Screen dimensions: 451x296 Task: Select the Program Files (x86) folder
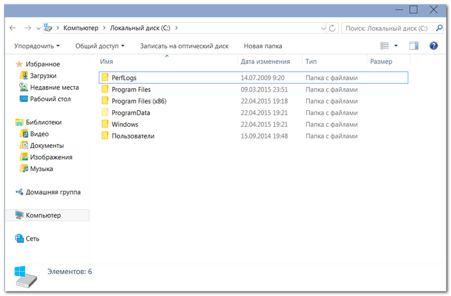click(x=139, y=101)
